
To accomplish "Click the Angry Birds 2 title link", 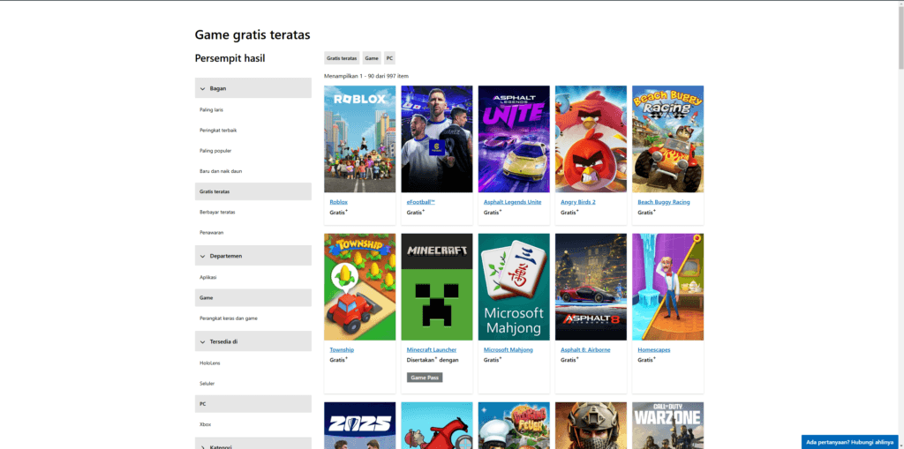I will tap(578, 202).
